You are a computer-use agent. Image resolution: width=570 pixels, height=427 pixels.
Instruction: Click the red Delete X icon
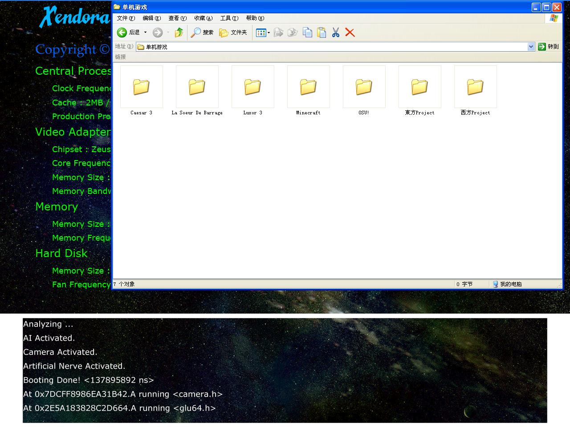coord(350,32)
